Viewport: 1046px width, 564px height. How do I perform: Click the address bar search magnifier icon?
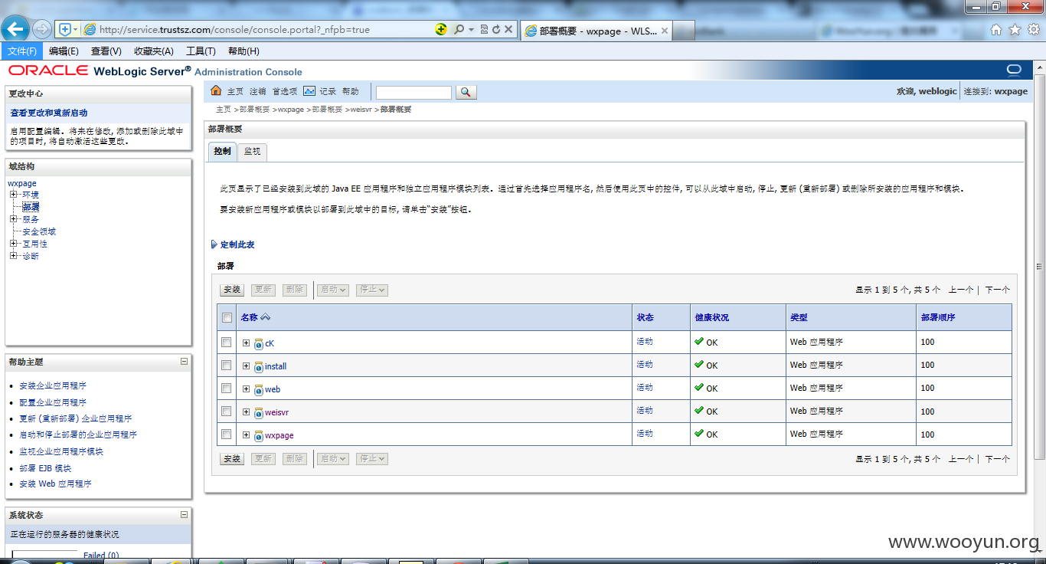tap(459, 29)
